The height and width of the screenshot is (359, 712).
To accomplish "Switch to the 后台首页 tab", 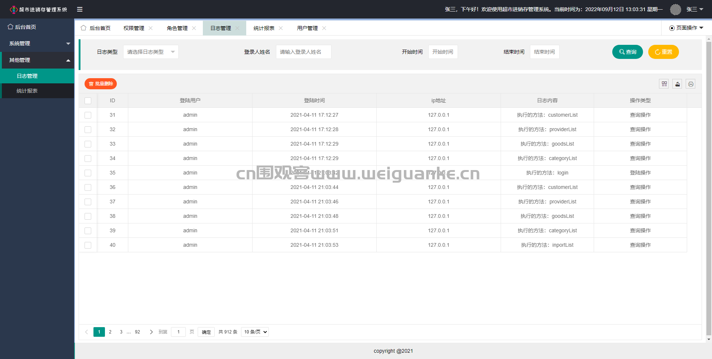I will (x=96, y=28).
